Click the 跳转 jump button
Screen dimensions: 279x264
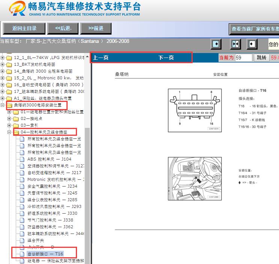coord(261,58)
